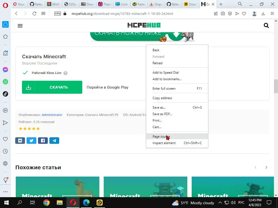Open the profile account icon
This screenshot has height=208, width=278.
[254, 14]
